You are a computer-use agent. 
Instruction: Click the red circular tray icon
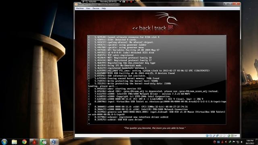pos(214,142)
